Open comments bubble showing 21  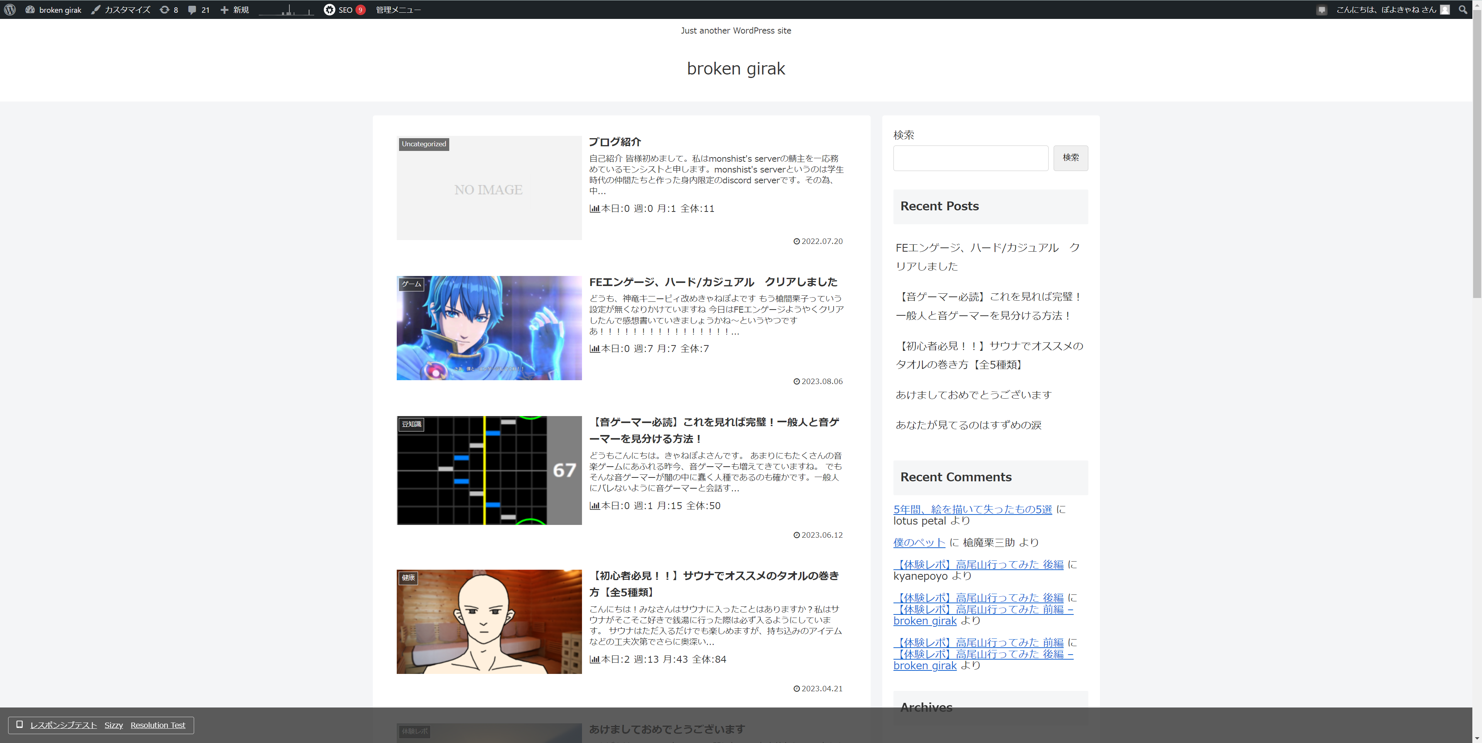pos(198,10)
